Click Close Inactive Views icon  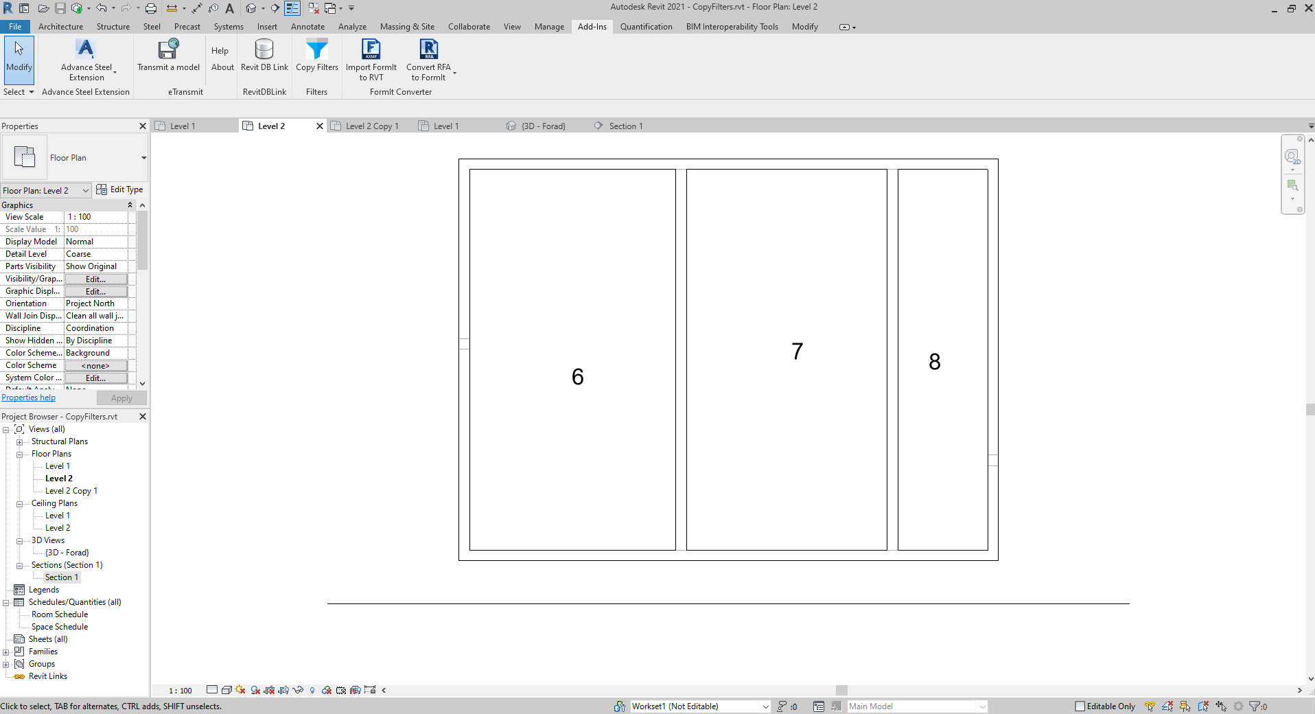[314, 8]
